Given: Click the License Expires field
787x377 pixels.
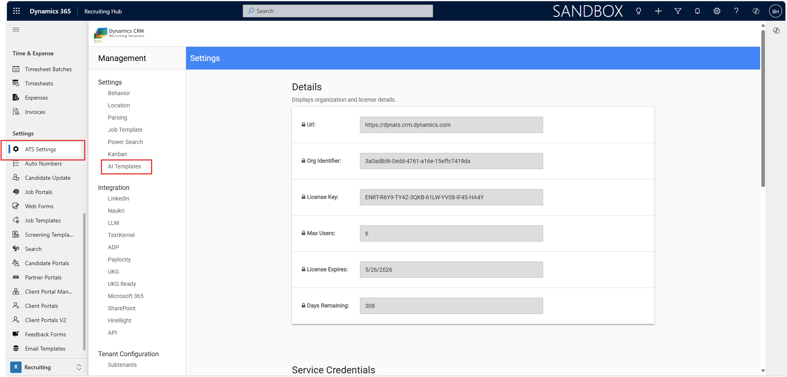Looking at the screenshot, I should (451, 270).
